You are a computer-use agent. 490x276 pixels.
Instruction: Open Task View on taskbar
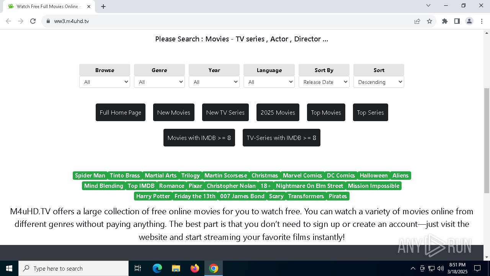(138, 268)
